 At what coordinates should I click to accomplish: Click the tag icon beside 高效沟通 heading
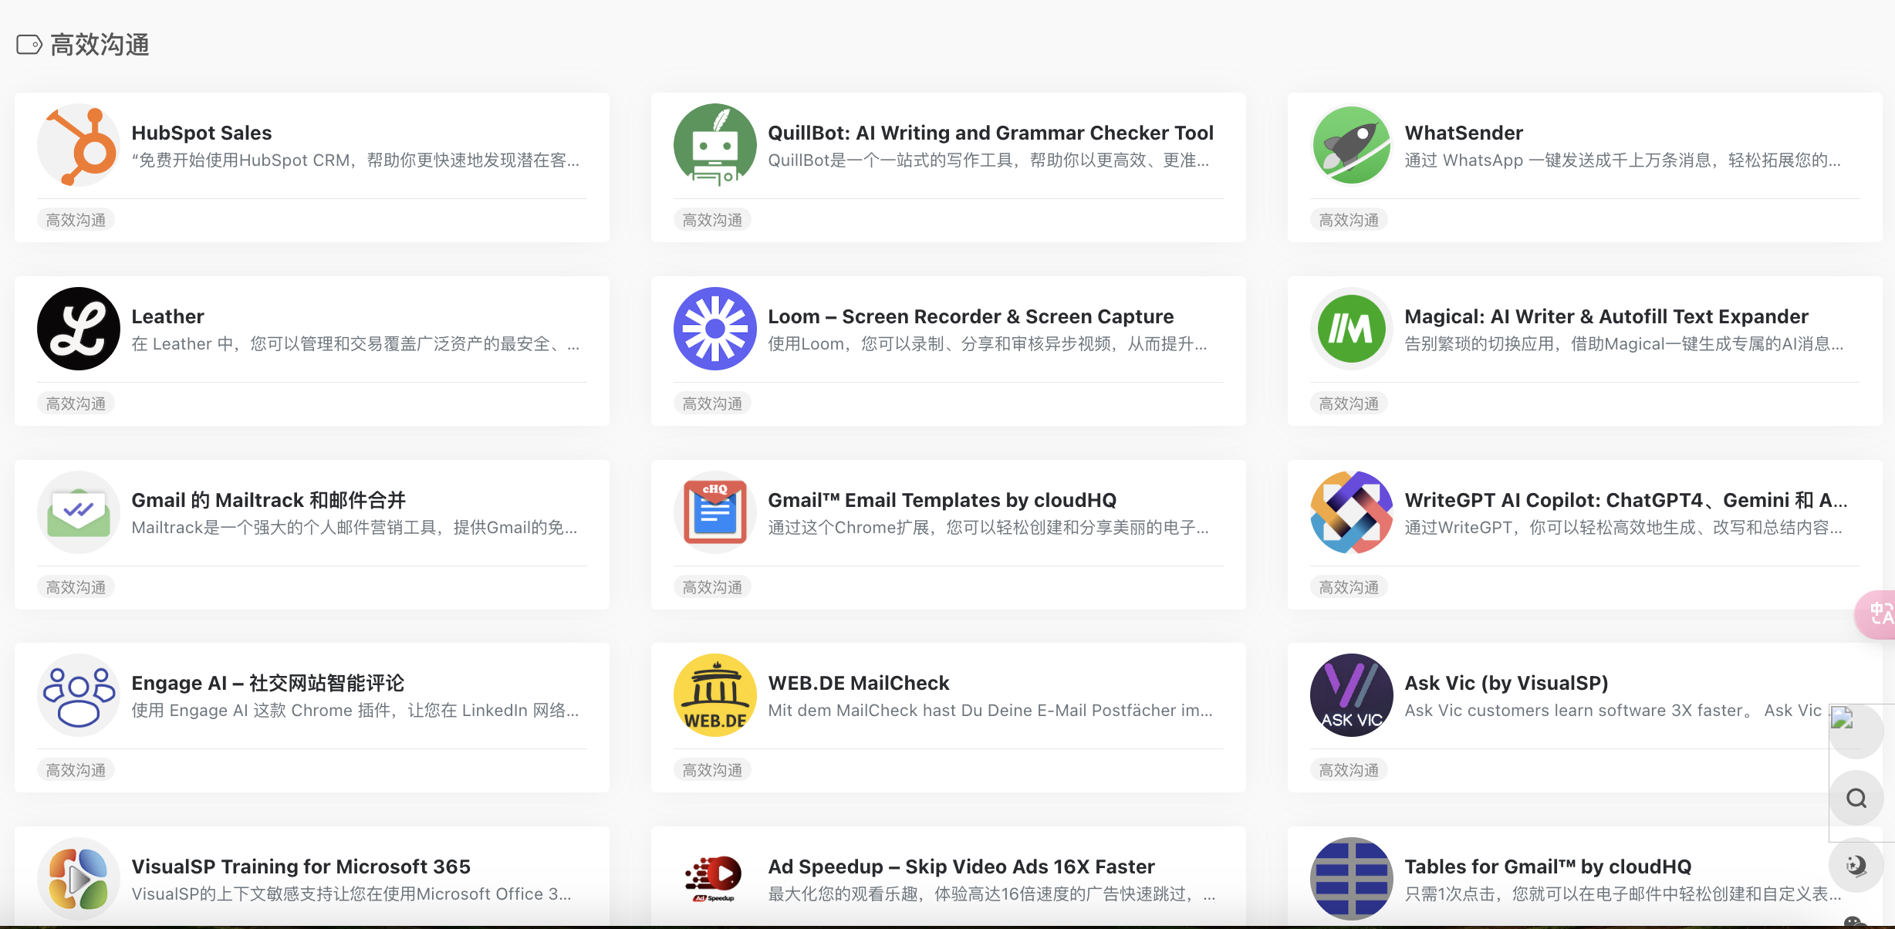[x=29, y=45]
